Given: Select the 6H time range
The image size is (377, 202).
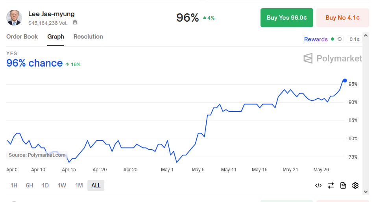Looking at the screenshot, I should pos(30,185).
